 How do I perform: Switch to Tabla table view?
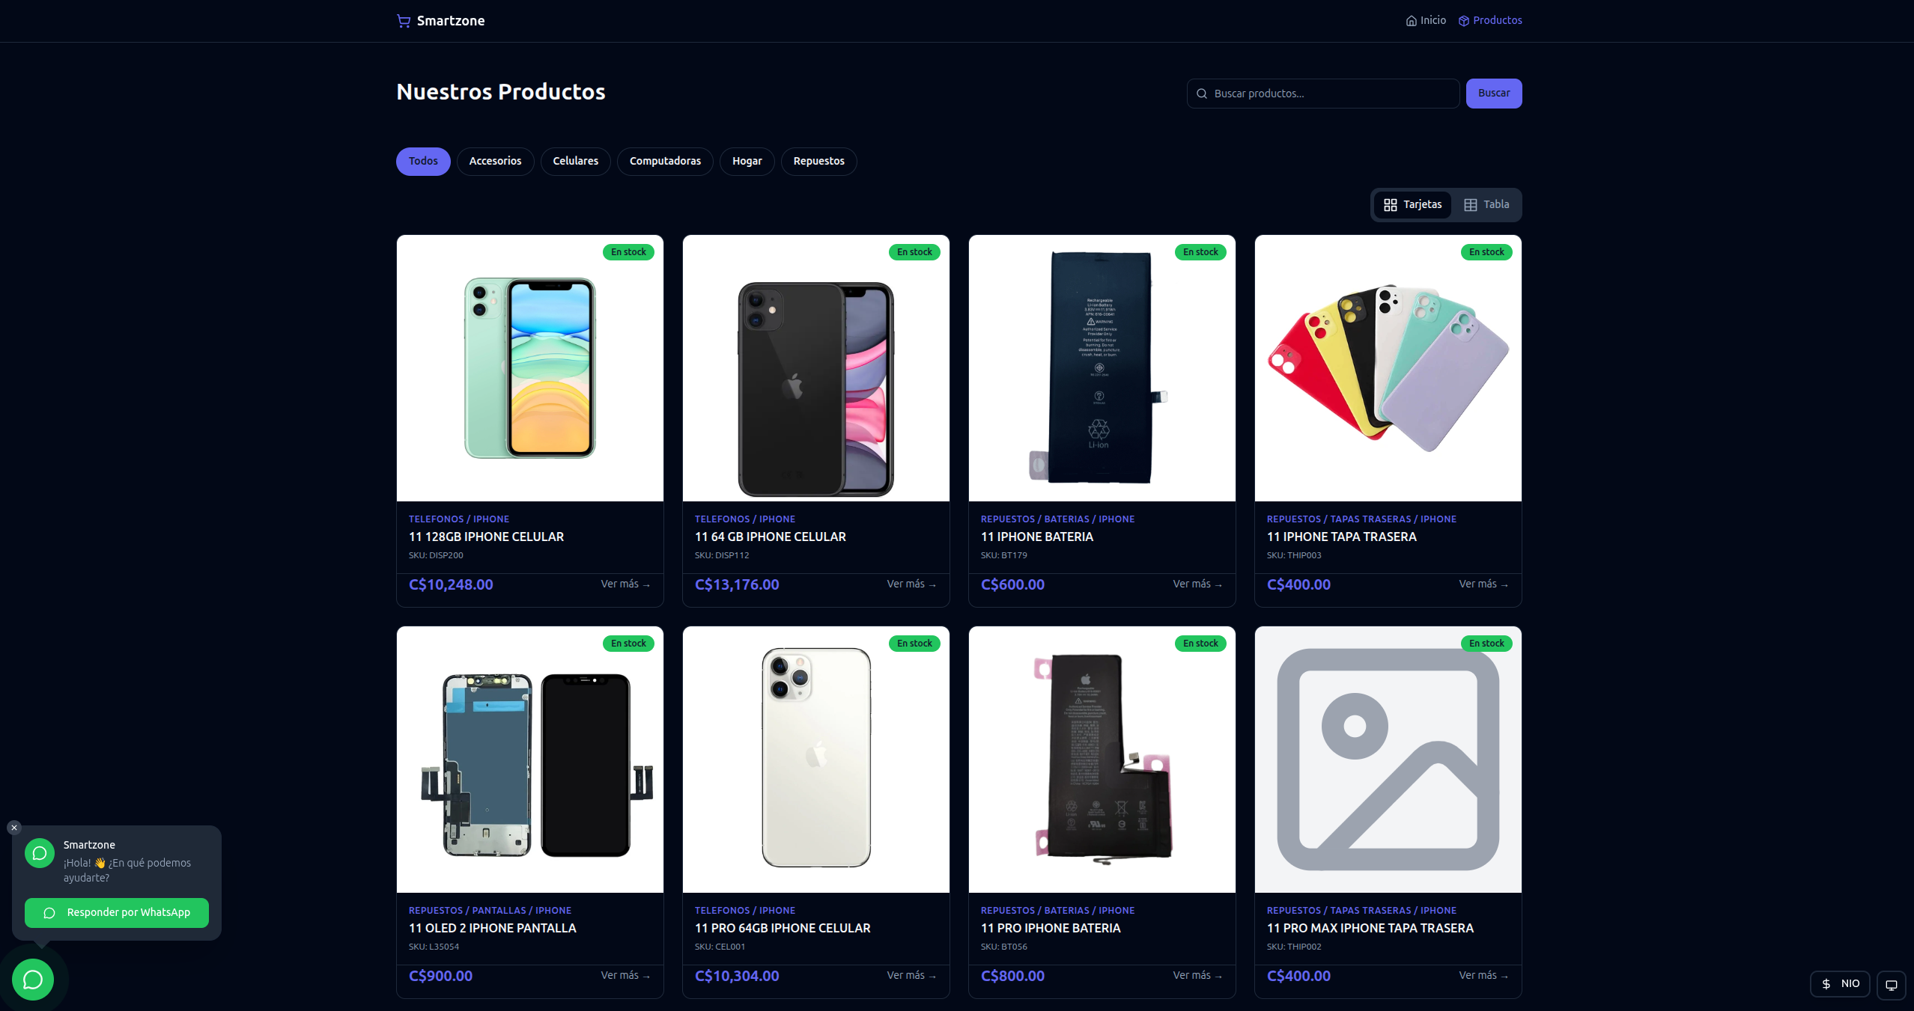pyautogui.click(x=1486, y=205)
